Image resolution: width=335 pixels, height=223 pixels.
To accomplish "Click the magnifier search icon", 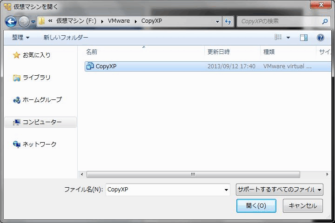I will coord(325,21).
